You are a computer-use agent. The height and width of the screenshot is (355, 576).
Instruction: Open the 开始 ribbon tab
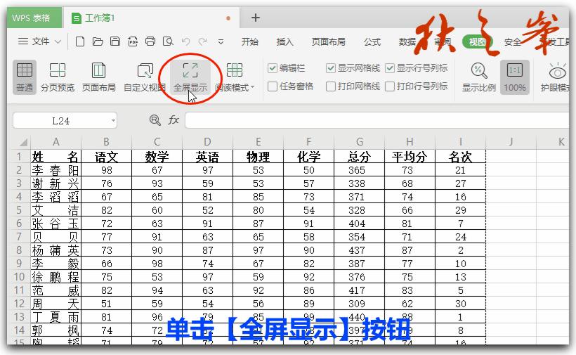[x=250, y=42]
